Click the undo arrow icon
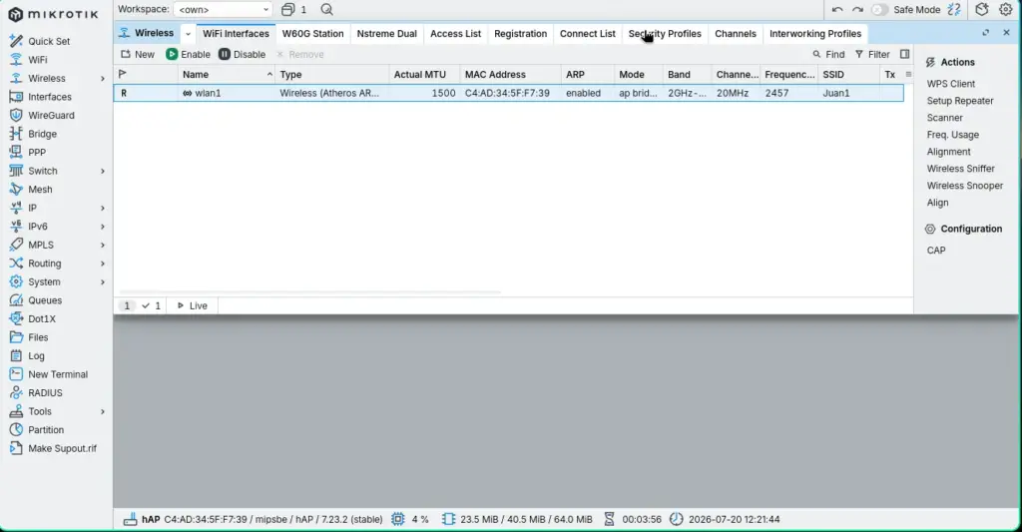 pos(837,10)
